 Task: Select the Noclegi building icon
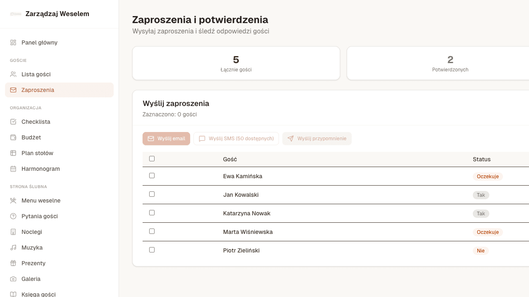[x=14, y=232]
